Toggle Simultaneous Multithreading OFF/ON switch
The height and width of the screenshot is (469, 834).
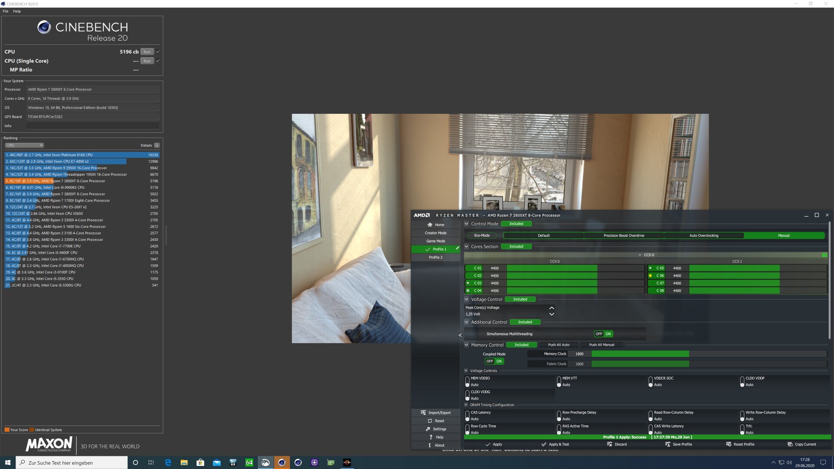603,334
